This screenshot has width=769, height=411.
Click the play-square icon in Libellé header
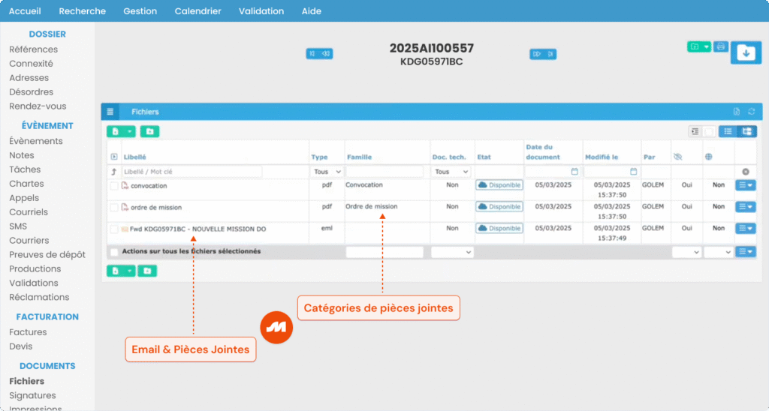click(114, 157)
